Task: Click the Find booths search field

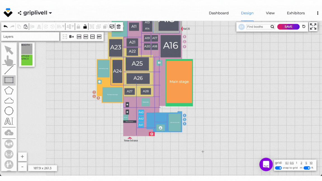Action: (258, 27)
